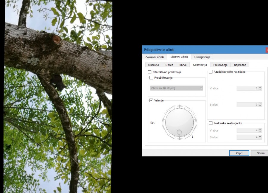
Task: Open the Usklajevanje tab
Action: click(202, 57)
